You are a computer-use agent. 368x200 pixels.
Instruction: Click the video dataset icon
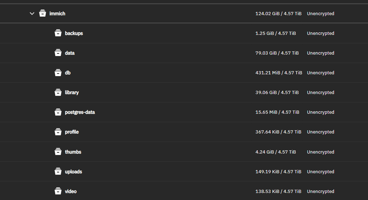[x=58, y=191]
